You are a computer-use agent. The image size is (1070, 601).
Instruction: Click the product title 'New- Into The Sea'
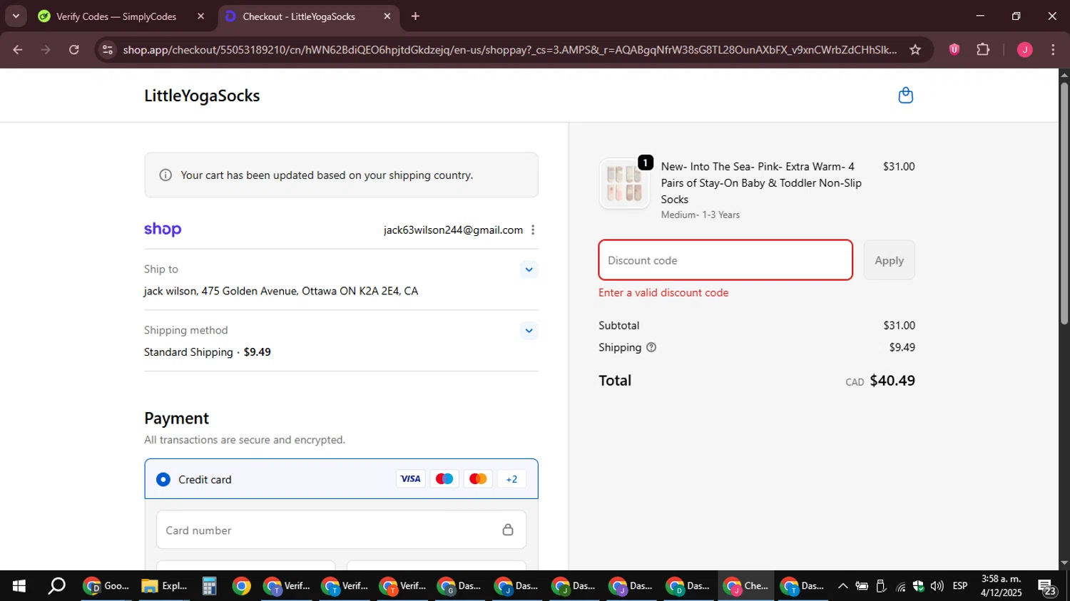click(x=761, y=183)
